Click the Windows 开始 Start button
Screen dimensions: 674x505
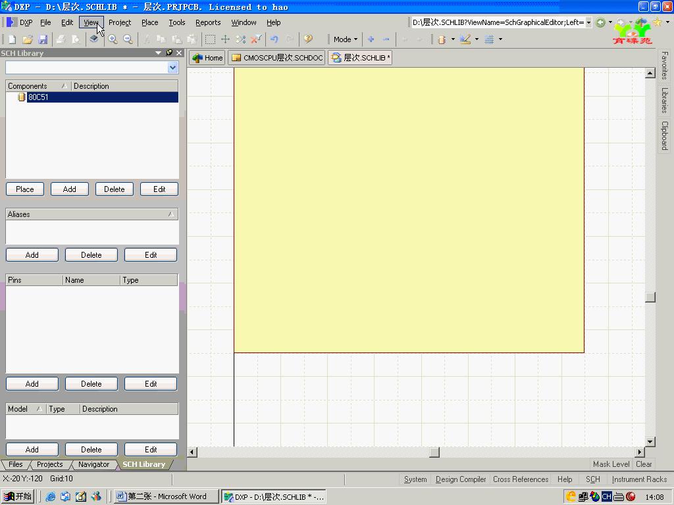click(18, 496)
